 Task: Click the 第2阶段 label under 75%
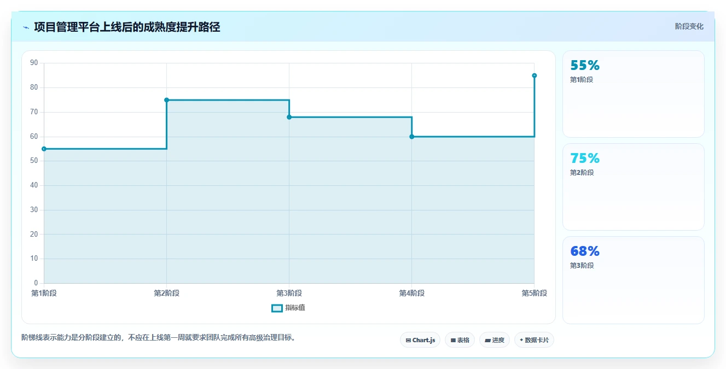pos(582,173)
